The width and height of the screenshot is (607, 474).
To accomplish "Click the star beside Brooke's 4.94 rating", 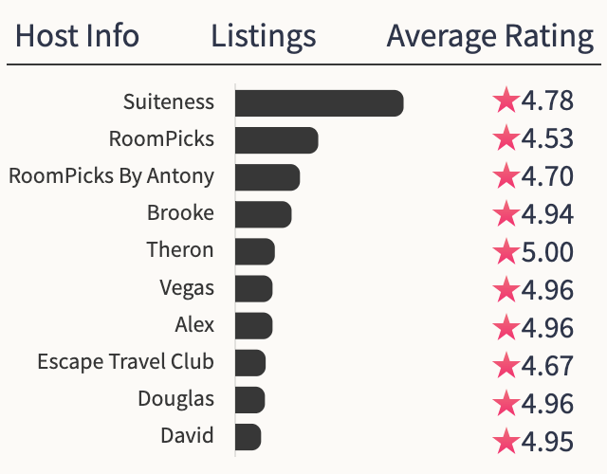I will click(506, 213).
